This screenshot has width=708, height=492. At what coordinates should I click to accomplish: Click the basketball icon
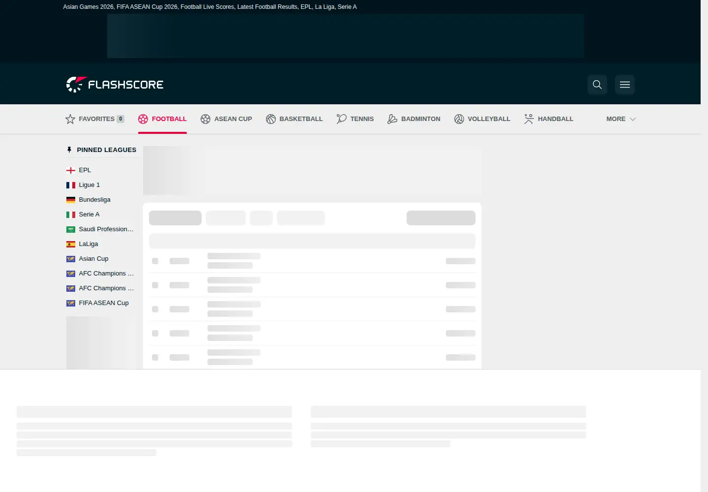271,119
